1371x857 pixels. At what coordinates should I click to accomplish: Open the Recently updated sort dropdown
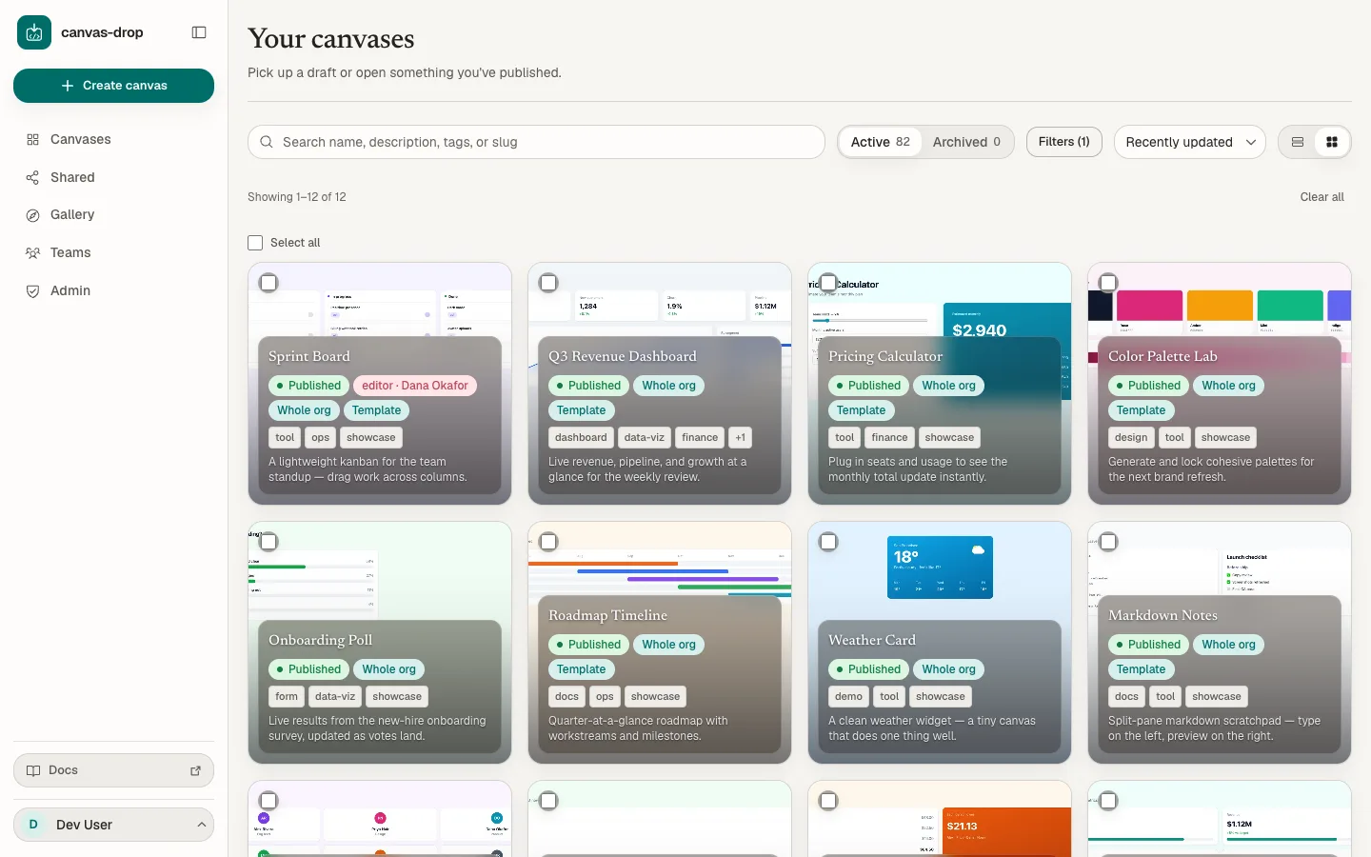[1189, 142]
